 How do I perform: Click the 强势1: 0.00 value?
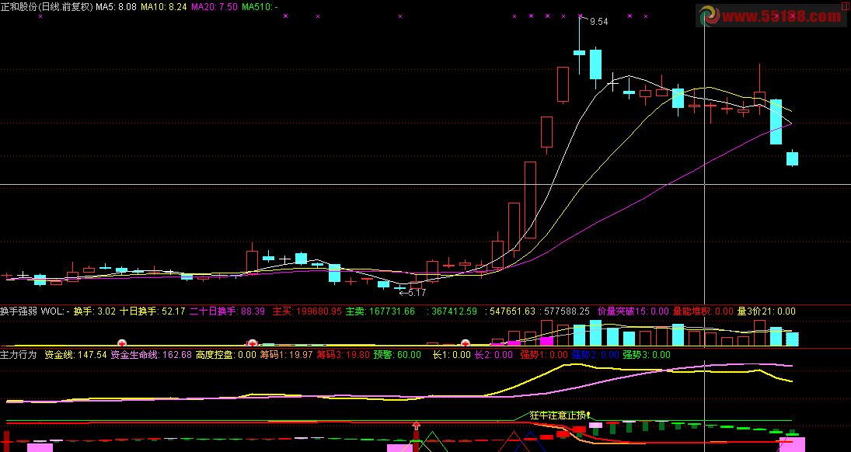click(x=544, y=355)
